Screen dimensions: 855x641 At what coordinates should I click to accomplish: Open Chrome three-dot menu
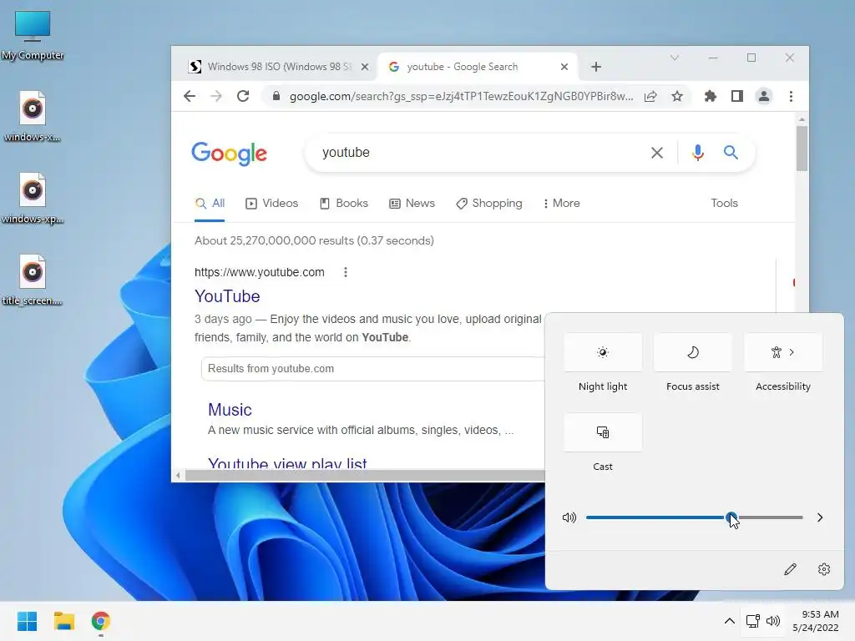tap(791, 97)
